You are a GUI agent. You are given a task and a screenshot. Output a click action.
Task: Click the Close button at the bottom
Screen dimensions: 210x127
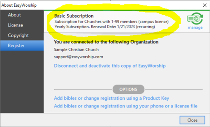(192, 120)
